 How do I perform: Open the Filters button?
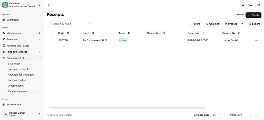tap(195, 24)
